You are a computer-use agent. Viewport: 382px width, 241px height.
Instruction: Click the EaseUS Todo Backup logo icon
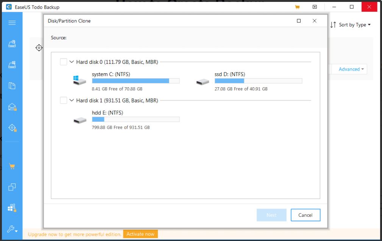tap(9, 7)
